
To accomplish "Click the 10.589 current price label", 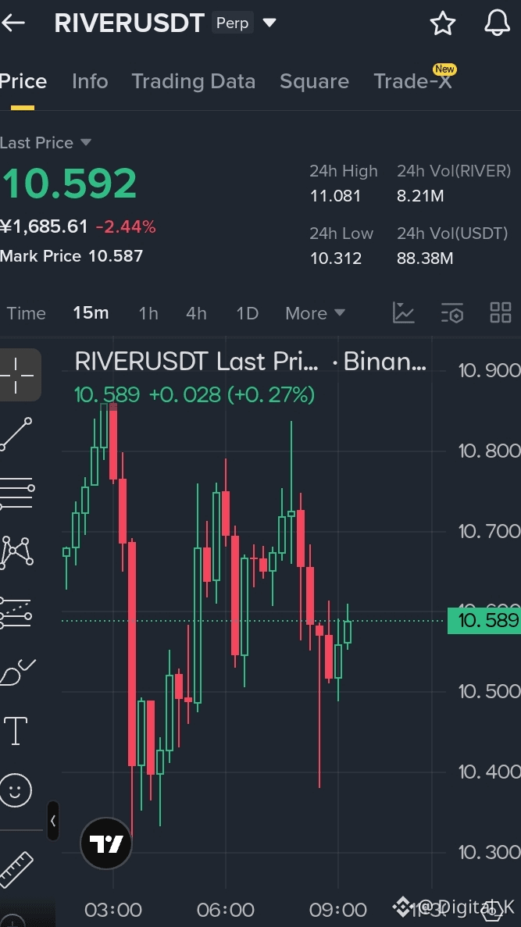I will tap(484, 620).
